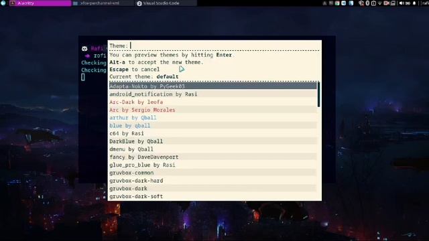Image resolution: width=429 pixels, height=241 pixels.
Task: Select Adapta-Nokto by PyGeek03 theme
Action: pos(213,86)
